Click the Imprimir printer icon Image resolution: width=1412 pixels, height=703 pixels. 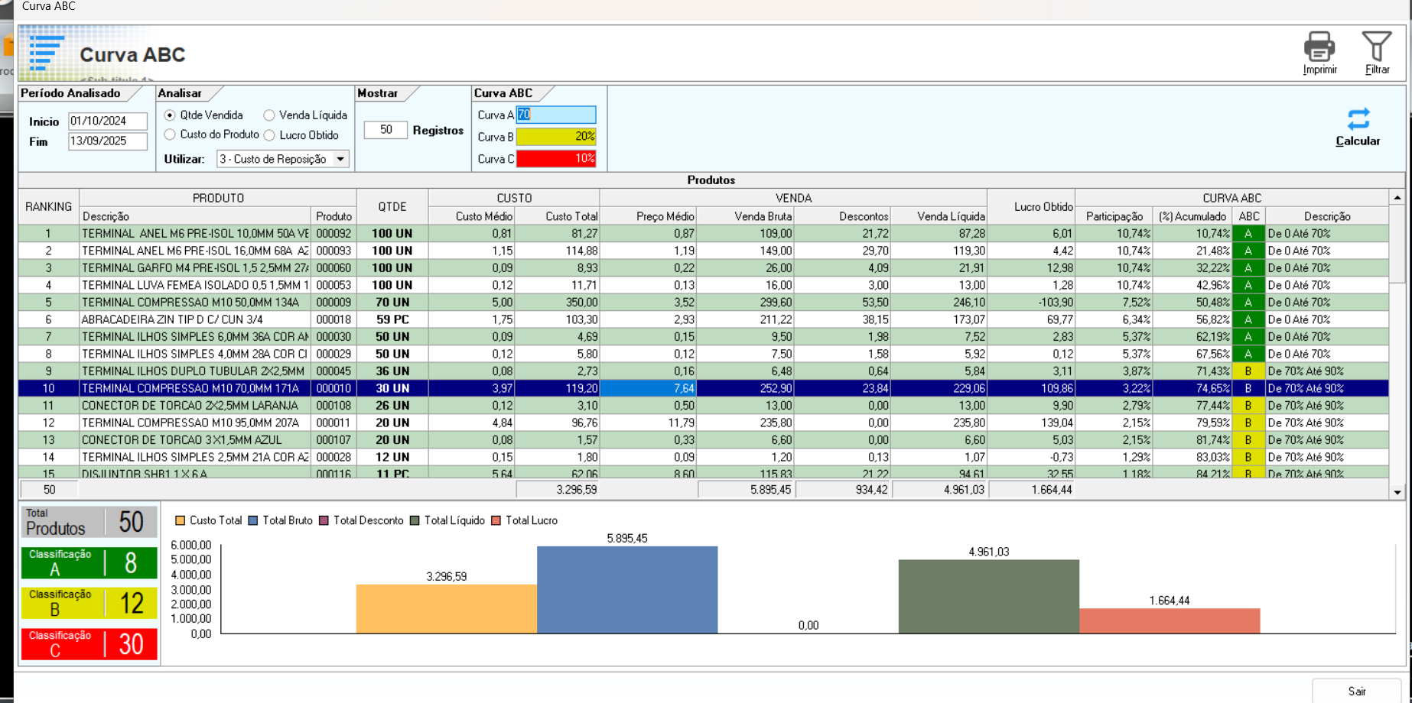pos(1319,47)
